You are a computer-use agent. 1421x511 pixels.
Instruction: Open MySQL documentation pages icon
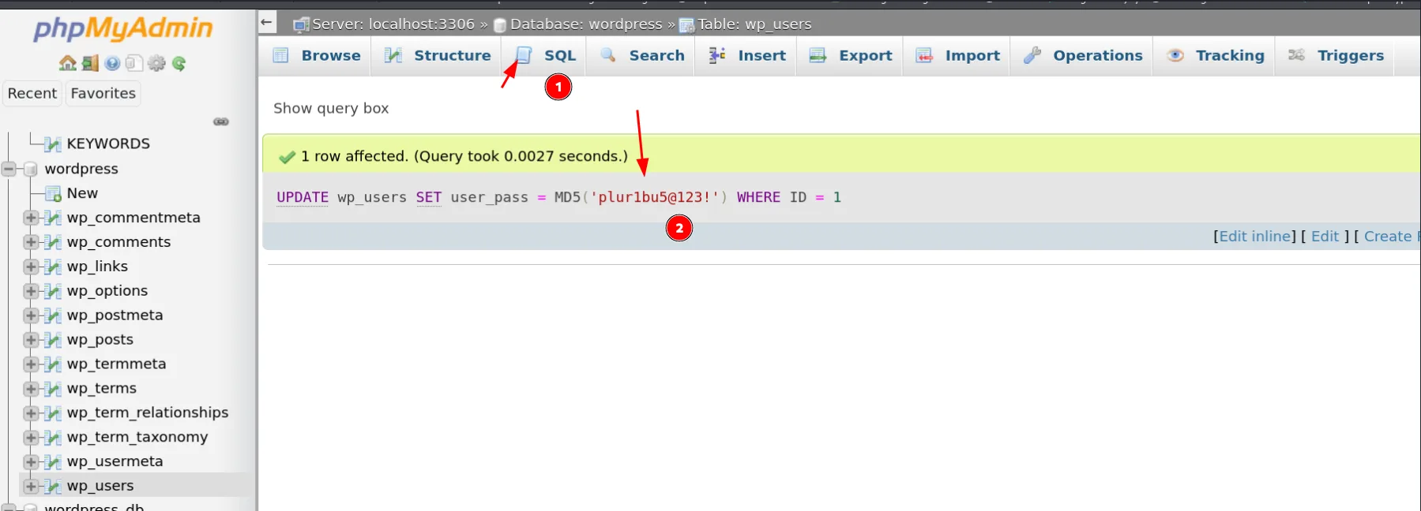point(134,63)
